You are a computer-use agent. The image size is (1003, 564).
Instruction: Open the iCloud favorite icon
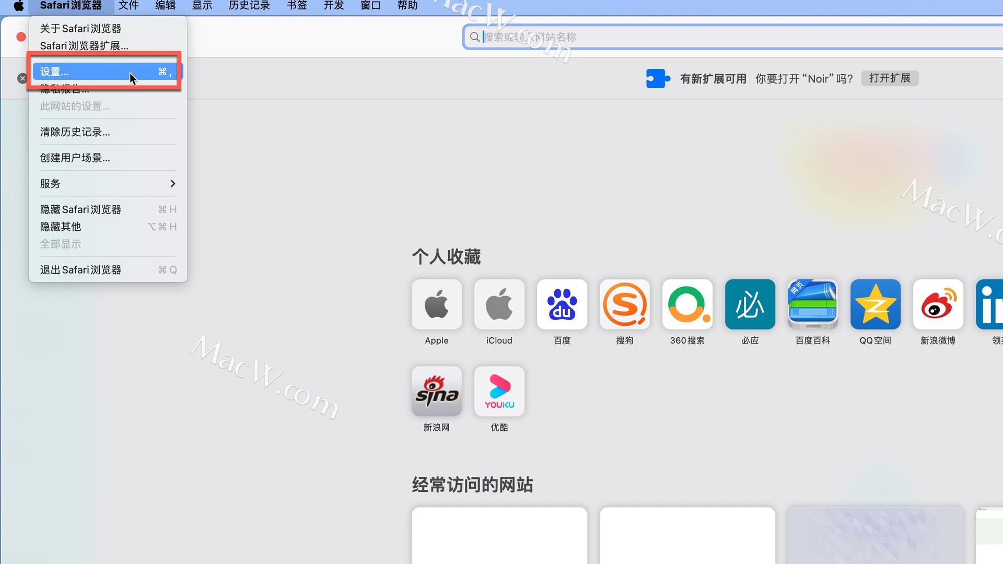pyautogui.click(x=499, y=304)
